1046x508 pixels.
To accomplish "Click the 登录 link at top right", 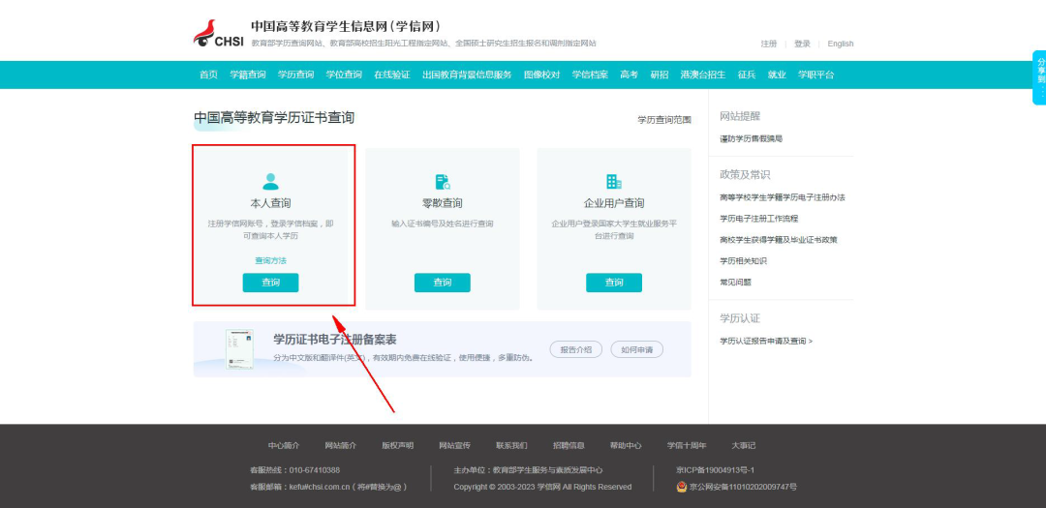I will click(803, 44).
